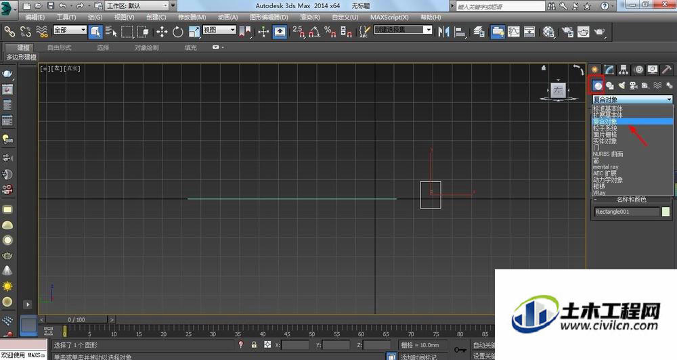The image size is (677, 360).
Task: Choose the Rectangular Selection Region tool
Action: (127, 32)
